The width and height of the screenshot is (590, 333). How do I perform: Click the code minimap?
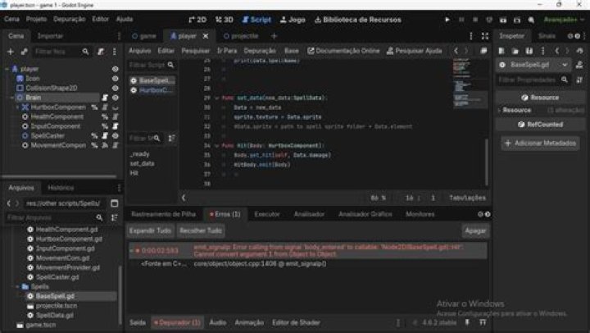click(469, 84)
